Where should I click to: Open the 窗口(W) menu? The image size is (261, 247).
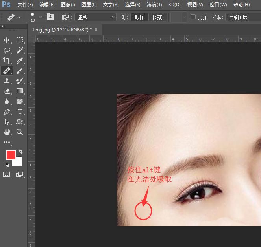(x=218, y=5)
